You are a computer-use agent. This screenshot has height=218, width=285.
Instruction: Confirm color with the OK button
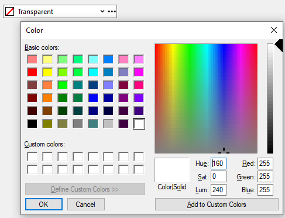tap(44, 205)
